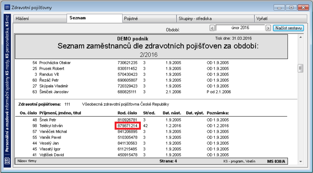Click birth number 879871214
Screen dimensions: 313x173
pos(128,126)
